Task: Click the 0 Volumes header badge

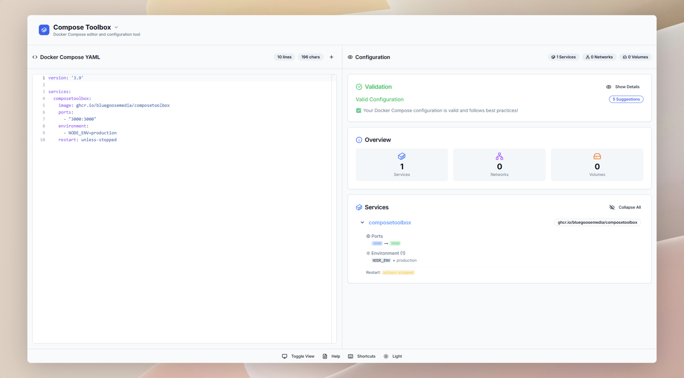Action: tap(635, 57)
